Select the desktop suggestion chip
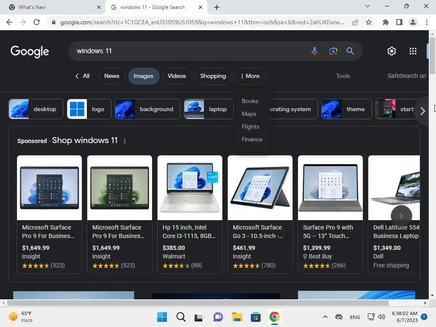 pyautogui.click(x=36, y=109)
